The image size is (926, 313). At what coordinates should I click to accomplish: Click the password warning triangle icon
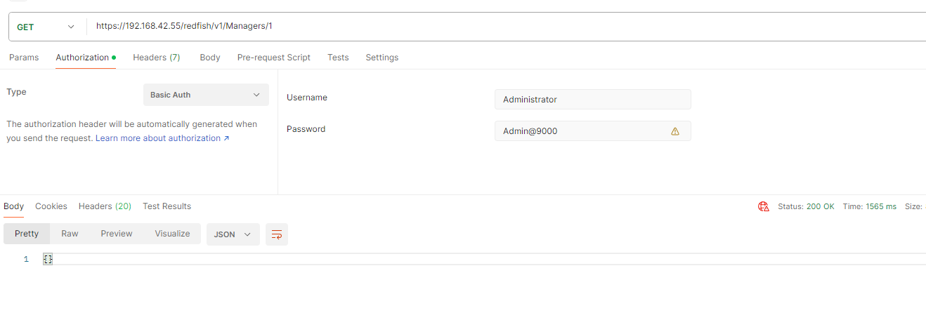click(675, 131)
